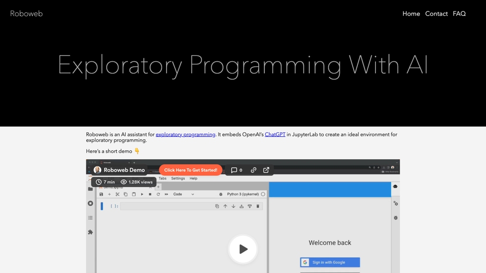The height and width of the screenshot is (273, 486).
Task: Click the comments speech bubble icon
Action: pyautogui.click(x=234, y=170)
